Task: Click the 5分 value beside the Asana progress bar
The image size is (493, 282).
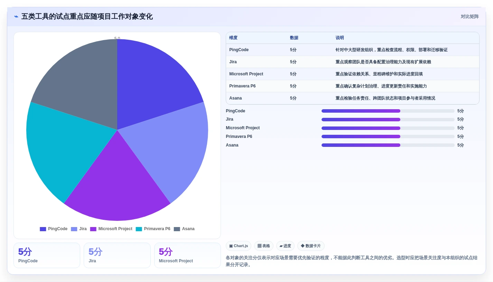Action: pyautogui.click(x=461, y=145)
